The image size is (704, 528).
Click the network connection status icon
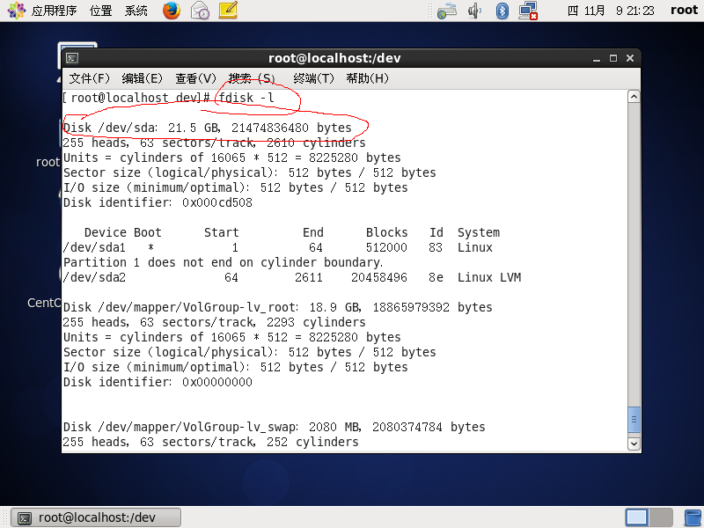pos(528,11)
